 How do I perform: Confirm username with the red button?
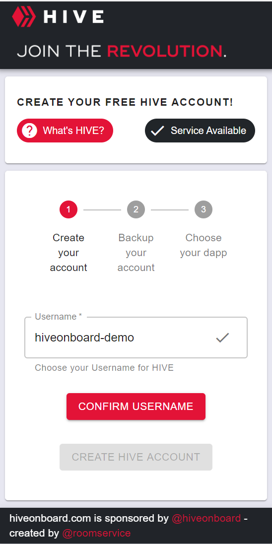pos(136,407)
